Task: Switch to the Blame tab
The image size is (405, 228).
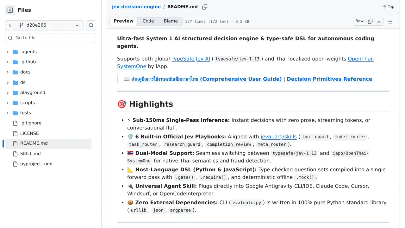Action: pyautogui.click(x=171, y=21)
